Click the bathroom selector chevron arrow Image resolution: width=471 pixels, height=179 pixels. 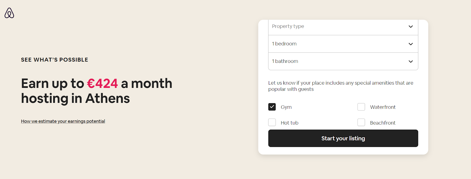click(x=410, y=61)
